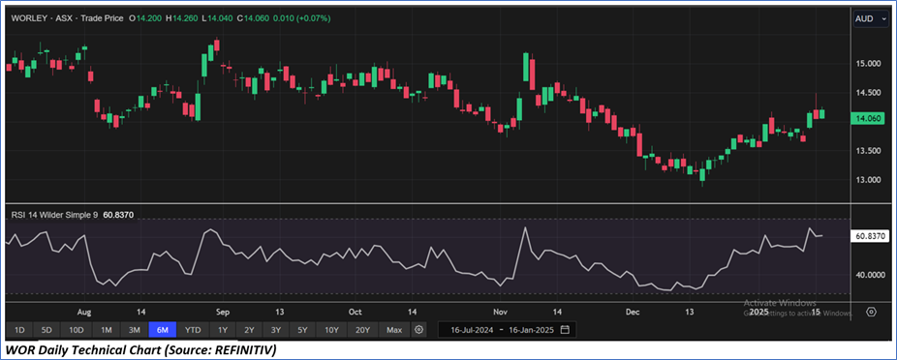Click the O14.200 open value in header
This screenshot has width=897, height=360.
click(144, 18)
